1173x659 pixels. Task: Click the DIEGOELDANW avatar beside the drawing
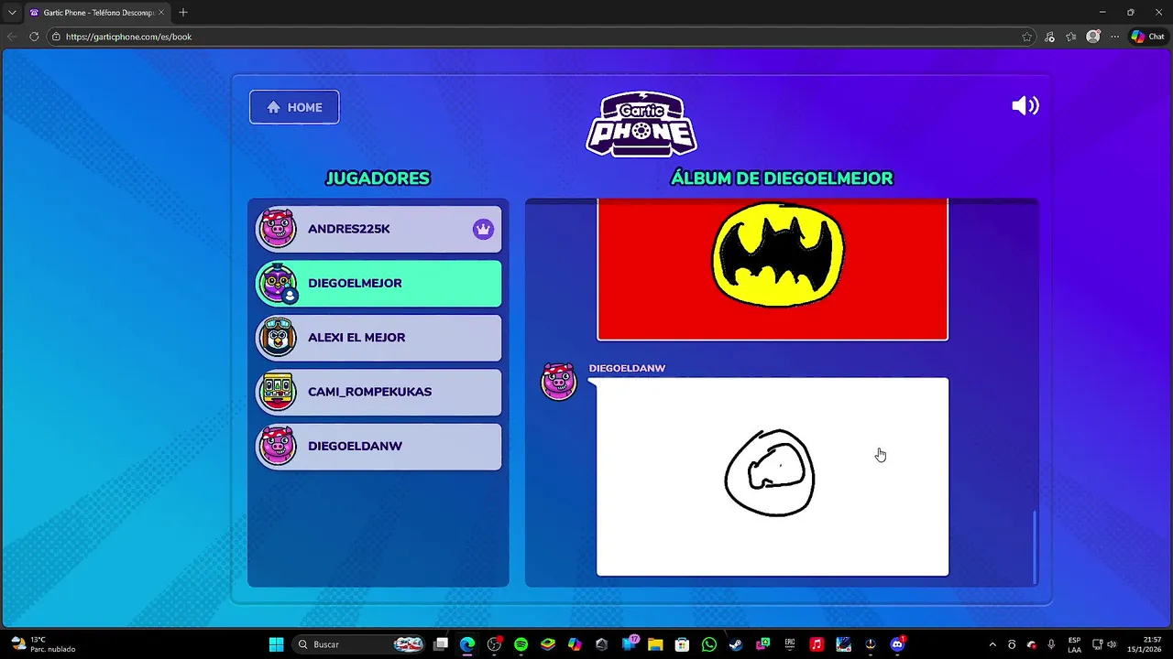tap(559, 381)
